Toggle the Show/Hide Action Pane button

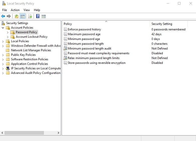click(44, 16)
